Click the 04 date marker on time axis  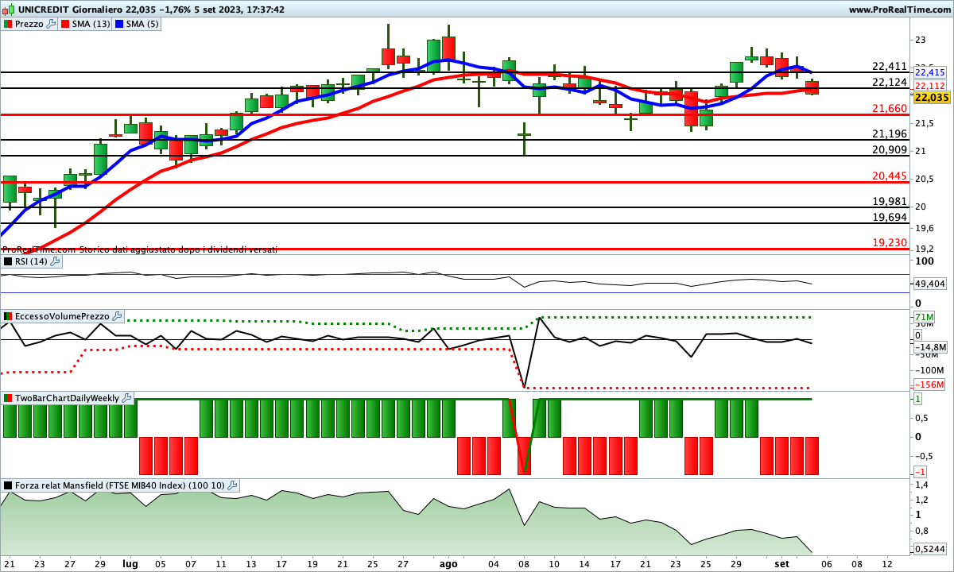point(493,562)
